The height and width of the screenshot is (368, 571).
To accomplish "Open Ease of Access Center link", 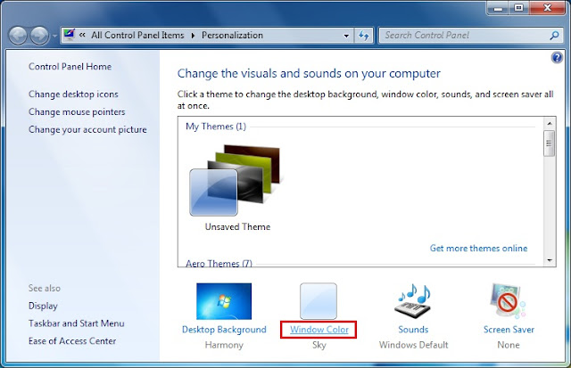I will pos(72,340).
